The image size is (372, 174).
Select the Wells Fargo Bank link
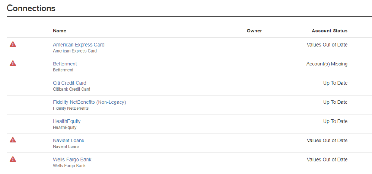(x=72, y=159)
